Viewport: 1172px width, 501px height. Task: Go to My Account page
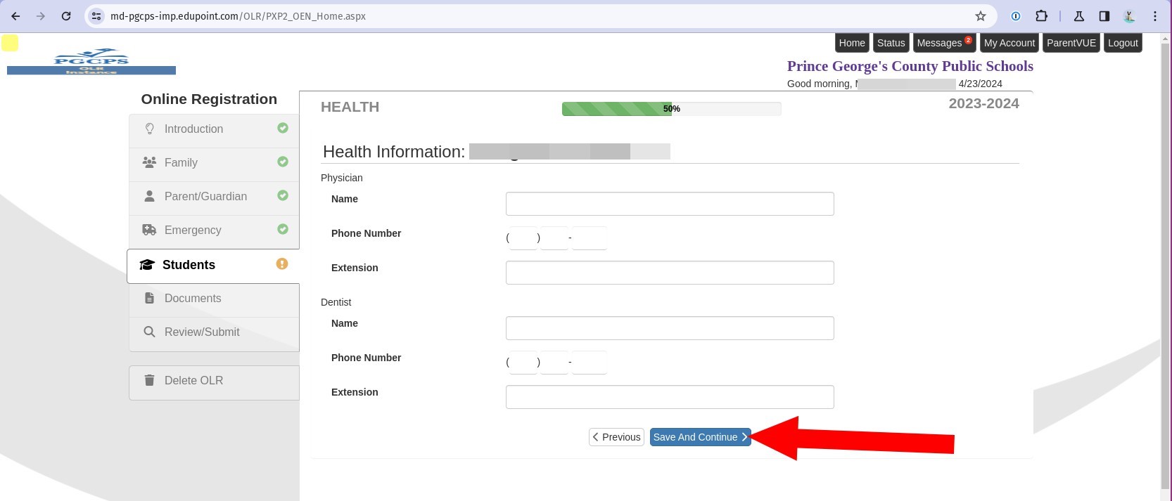1009,43
